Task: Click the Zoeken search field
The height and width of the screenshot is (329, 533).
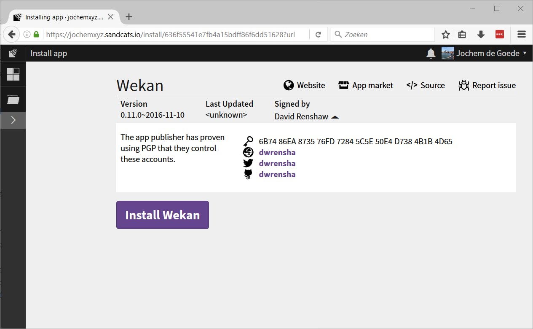Action: pyautogui.click(x=383, y=35)
